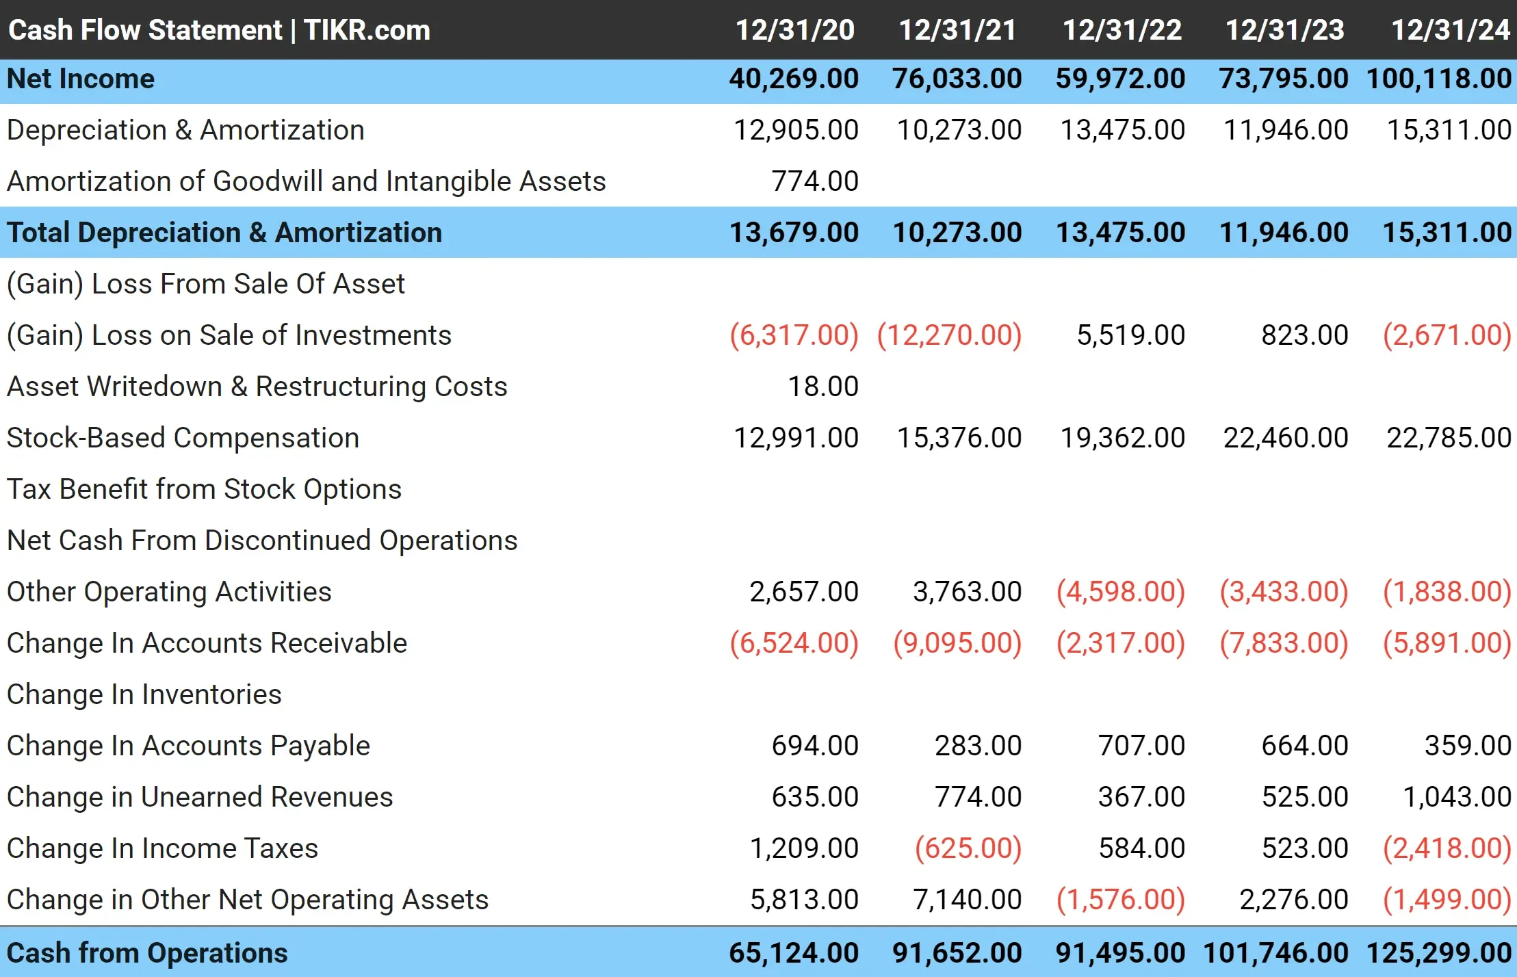Select the 12/31/20 column header

[x=794, y=30]
